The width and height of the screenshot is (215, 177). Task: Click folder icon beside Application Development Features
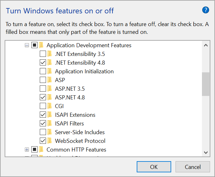(41, 45)
